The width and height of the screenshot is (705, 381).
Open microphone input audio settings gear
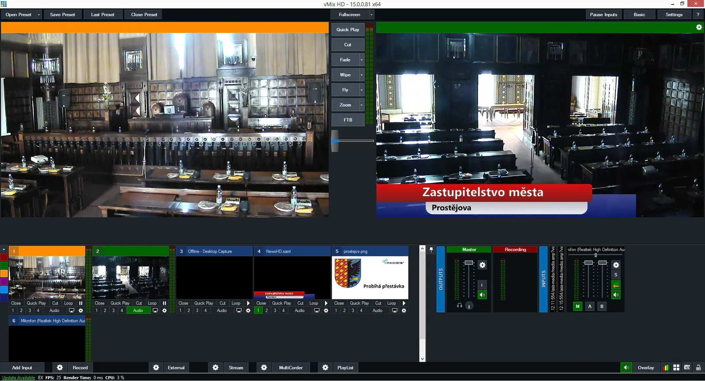pos(616,265)
